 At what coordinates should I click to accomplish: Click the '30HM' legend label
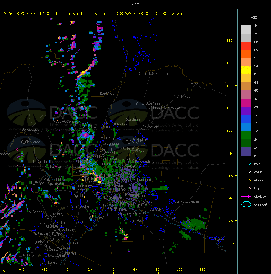click(x=258, y=172)
